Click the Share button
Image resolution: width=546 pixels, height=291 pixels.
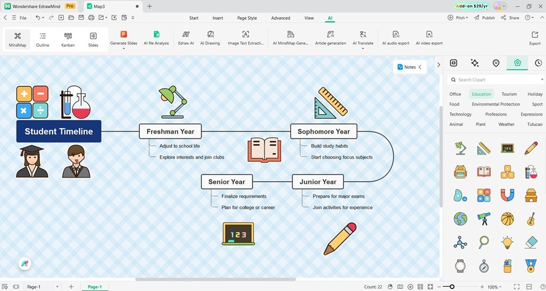tap(510, 17)
